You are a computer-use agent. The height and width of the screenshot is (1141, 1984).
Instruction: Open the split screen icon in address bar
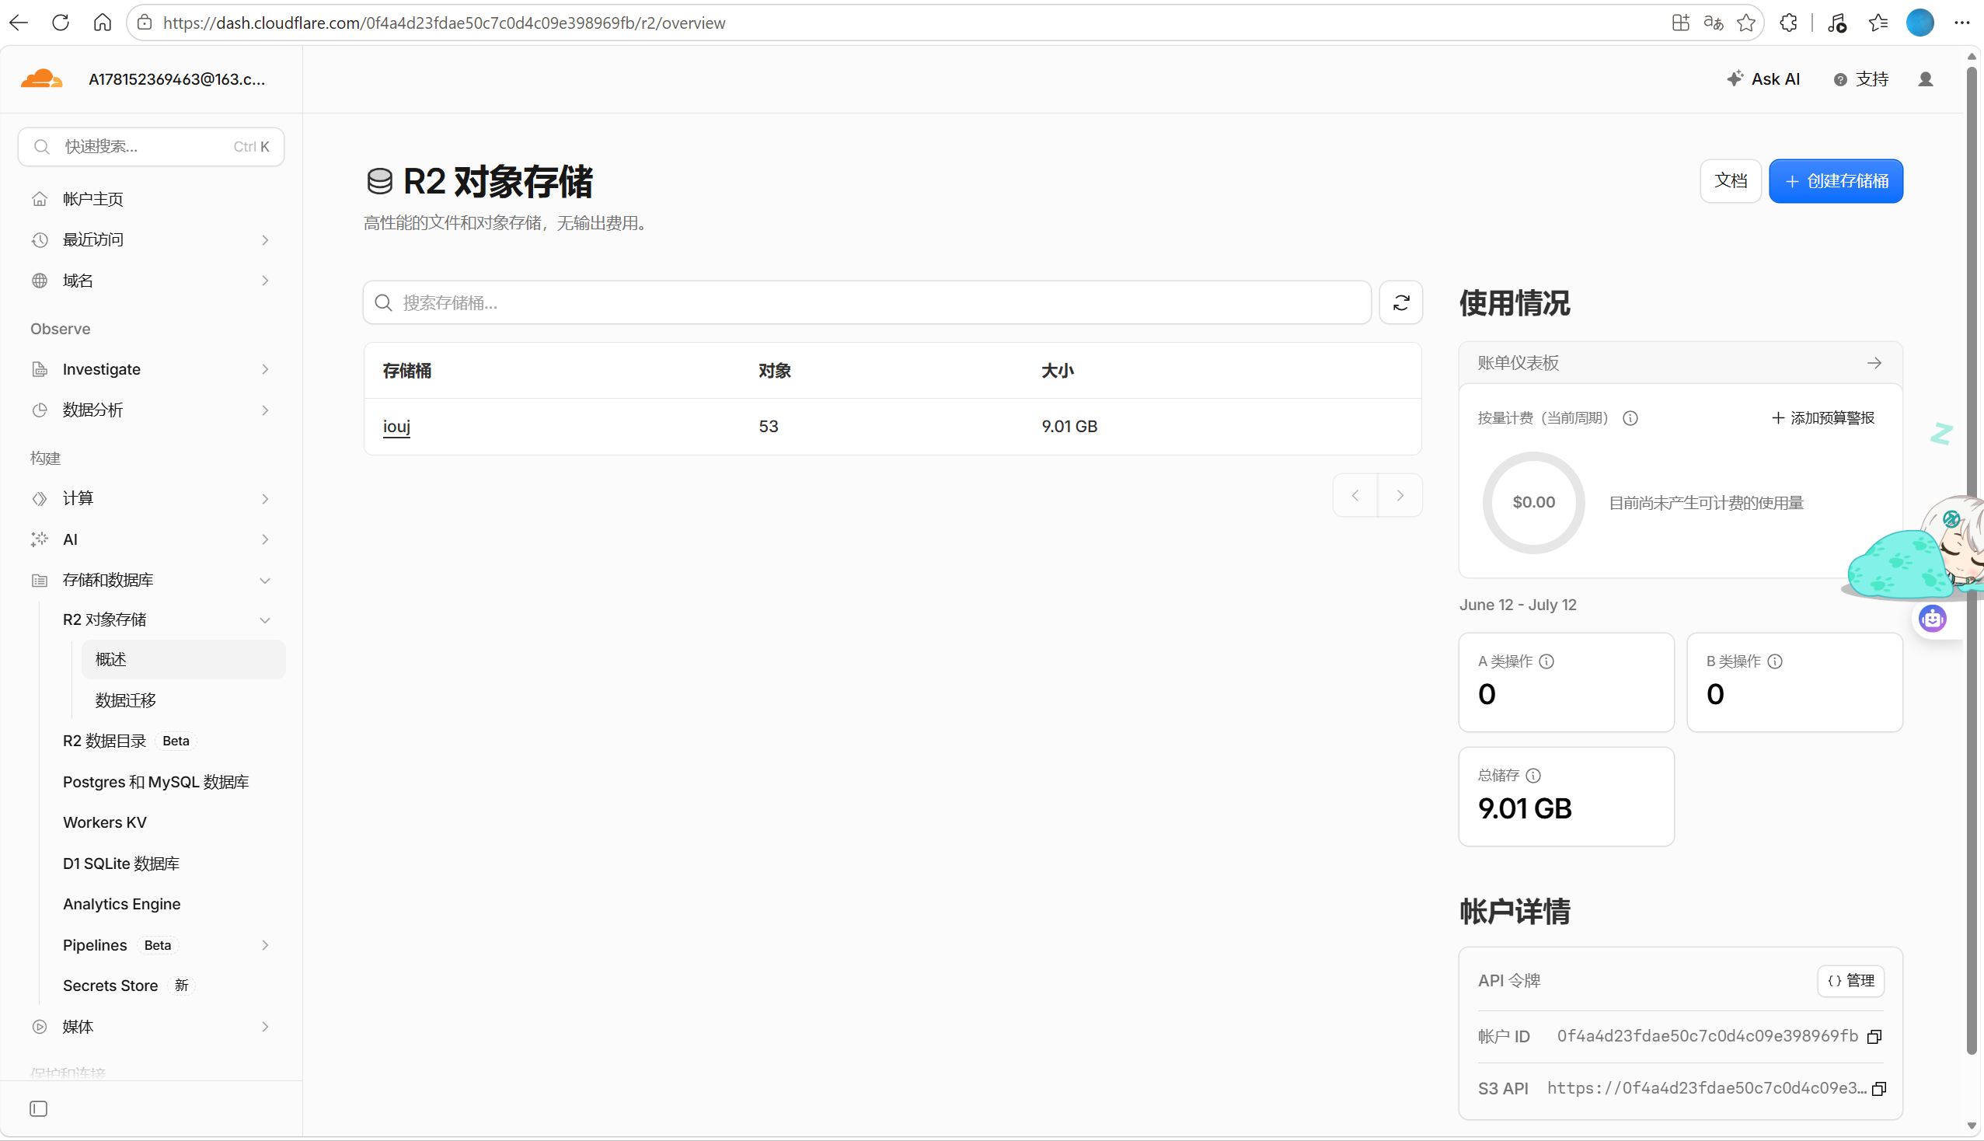click(1680, 23)
